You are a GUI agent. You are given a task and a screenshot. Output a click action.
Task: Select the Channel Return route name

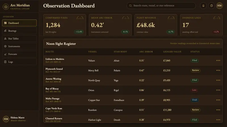(x=54, y=118)
